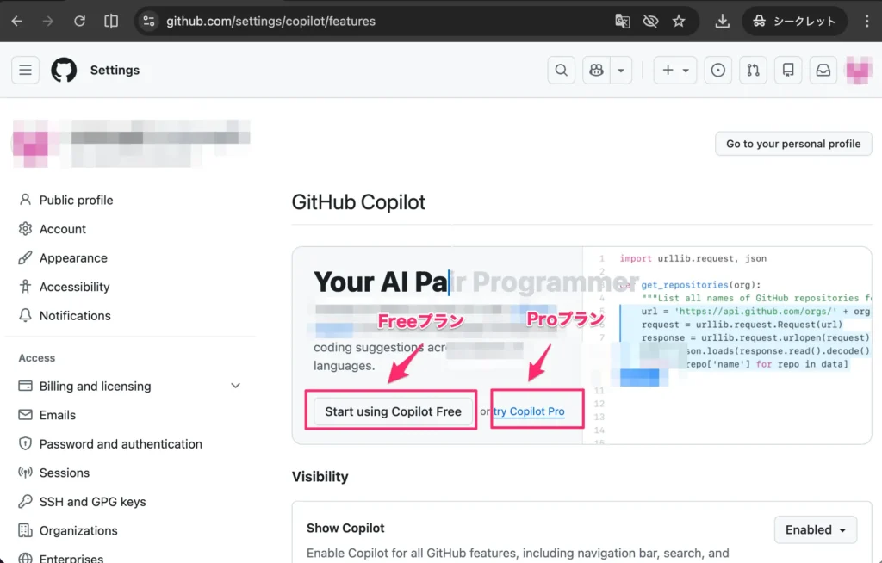The image size is (882, 563).
Task: Expand Billing and licensing section
Action: (x=235, y=386)
